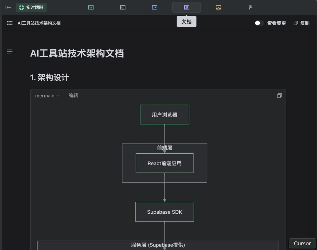
Task: Open the yellow inbox-style tab icon
Action: tap(218, 7)
